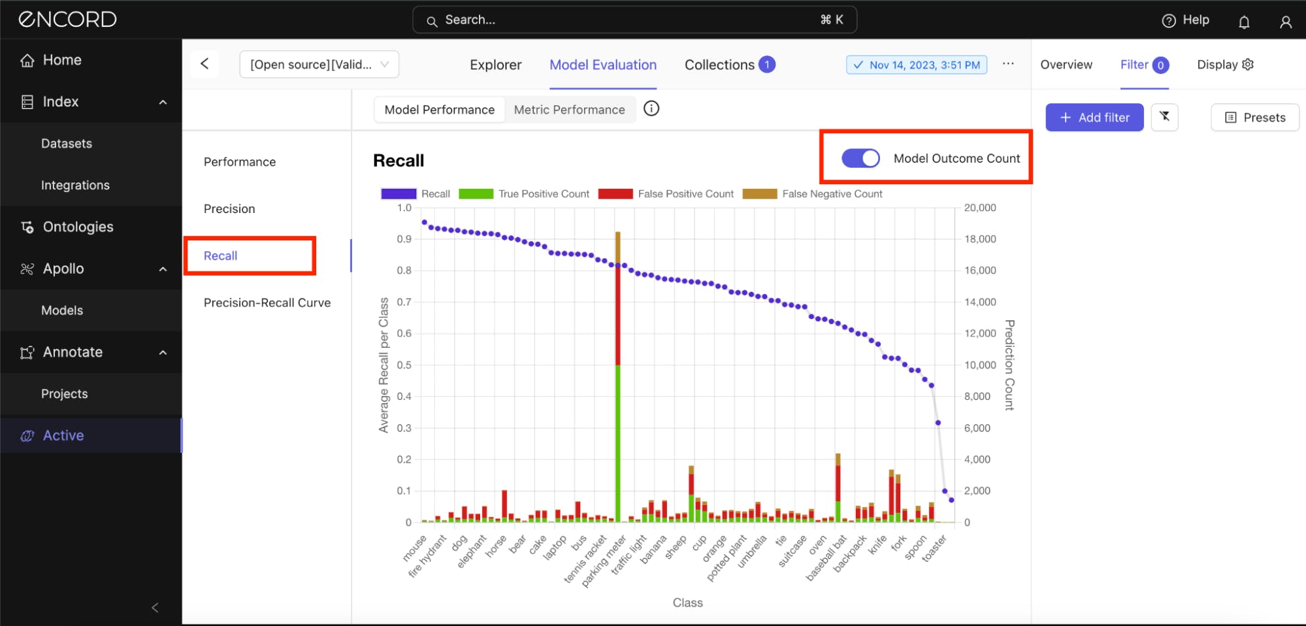
Task: Click the Search field
Action: click(x=634, y=20)
